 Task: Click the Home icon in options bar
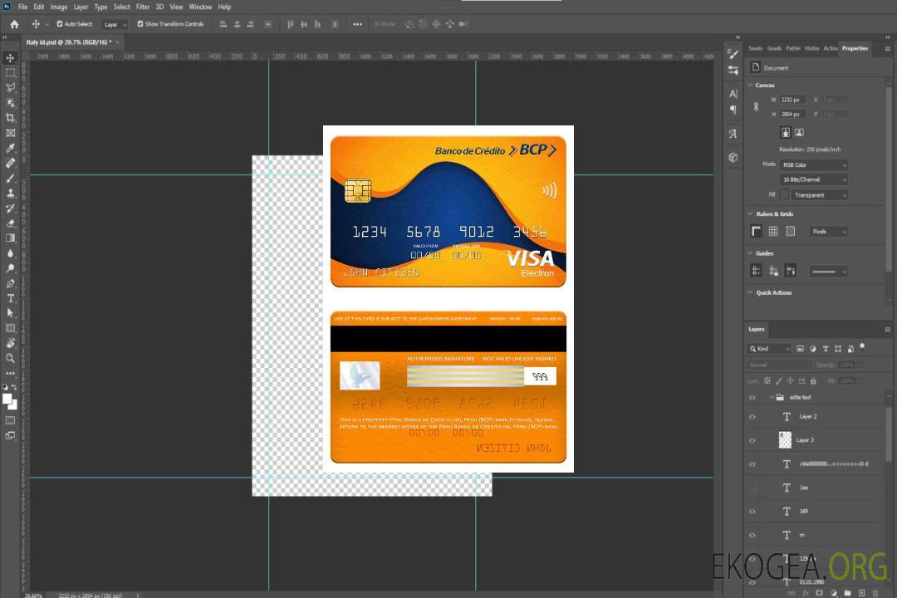click(x=14, y=24)
